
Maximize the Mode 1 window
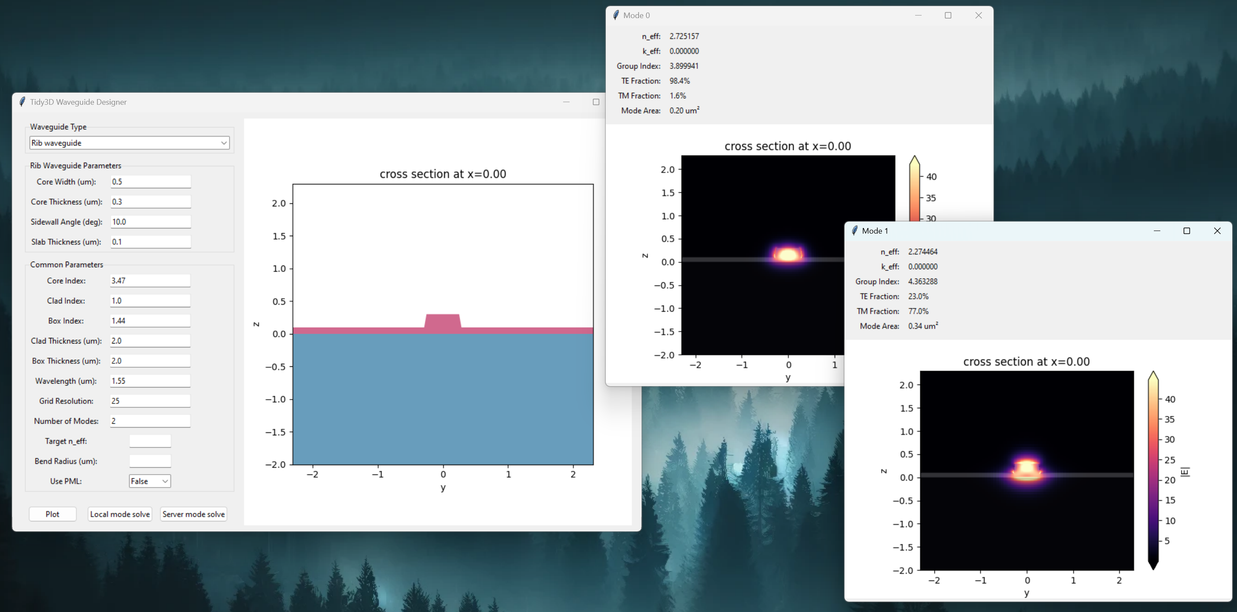click(1187, 231)
